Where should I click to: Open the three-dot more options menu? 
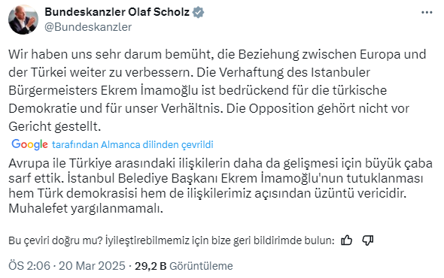(427, 13)
